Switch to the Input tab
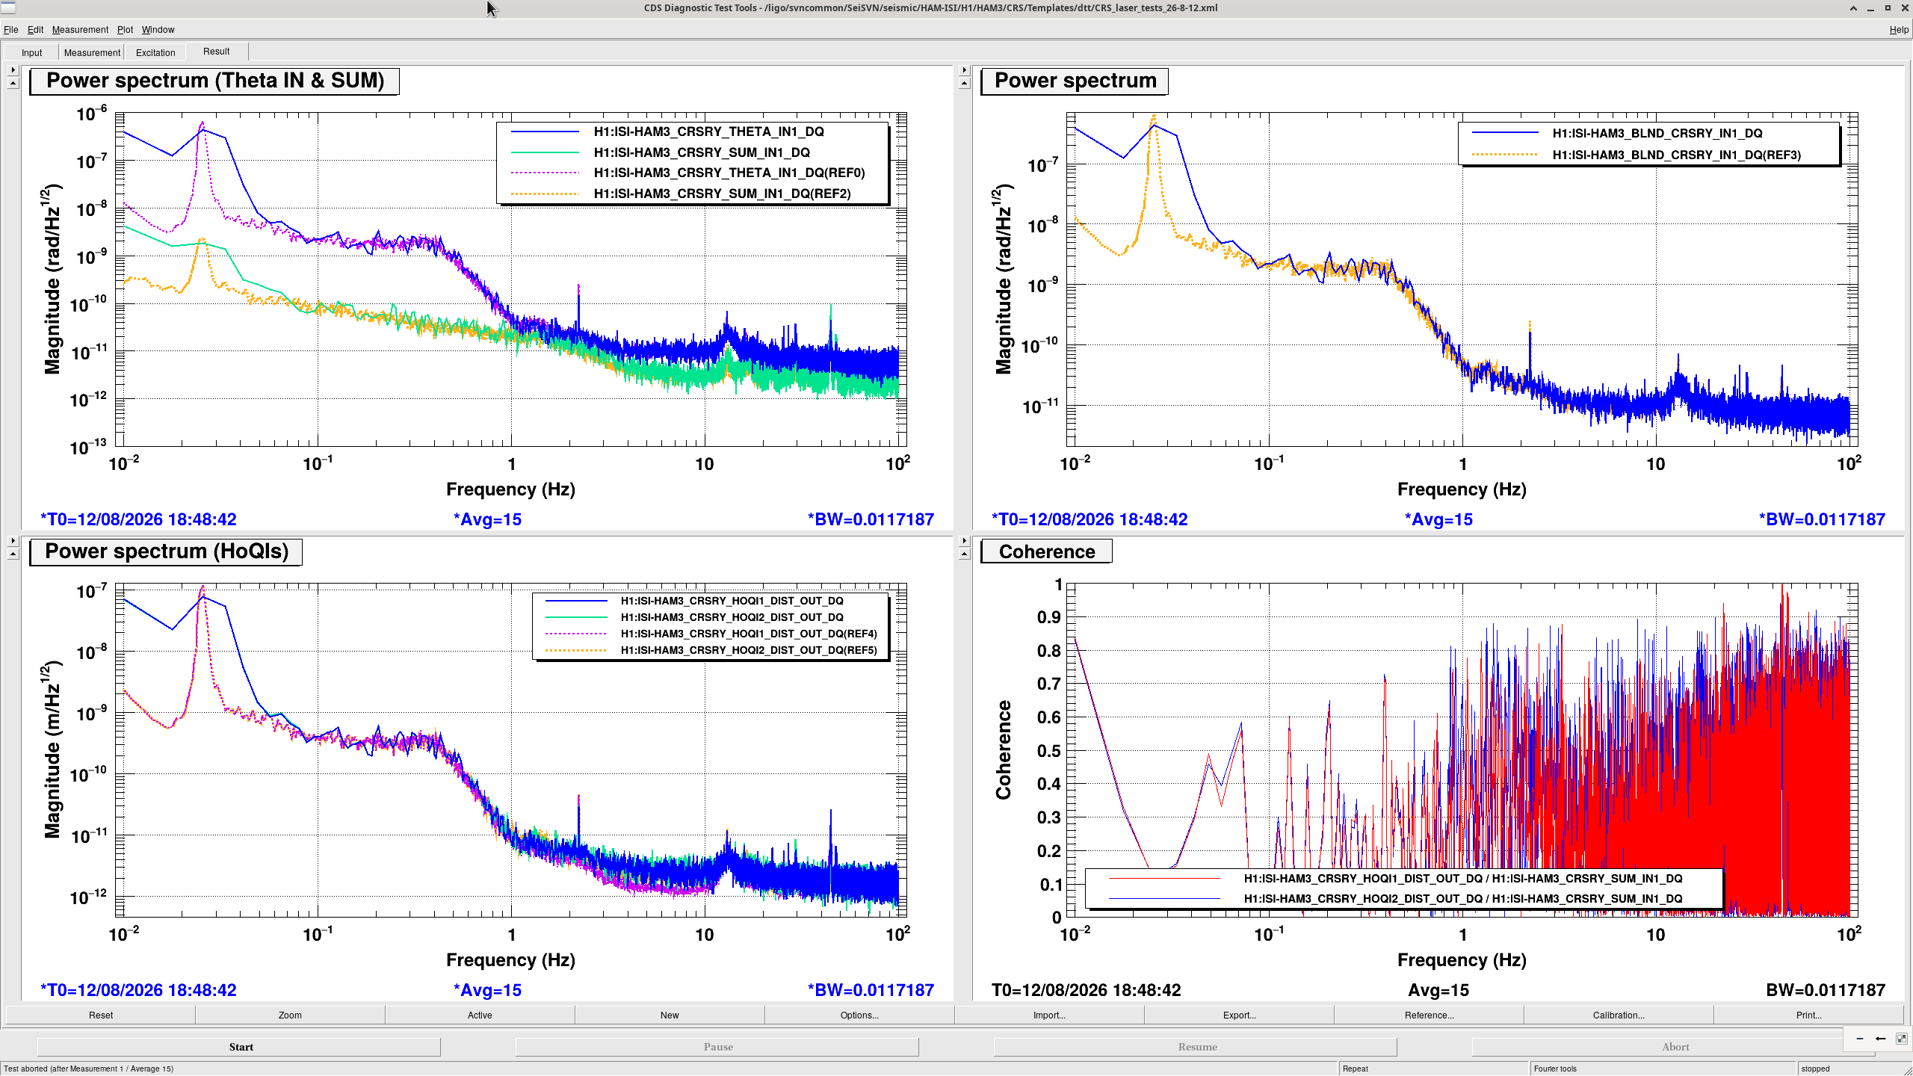The height and width of the screenshot is (1076, 1913). click(31, 52)
